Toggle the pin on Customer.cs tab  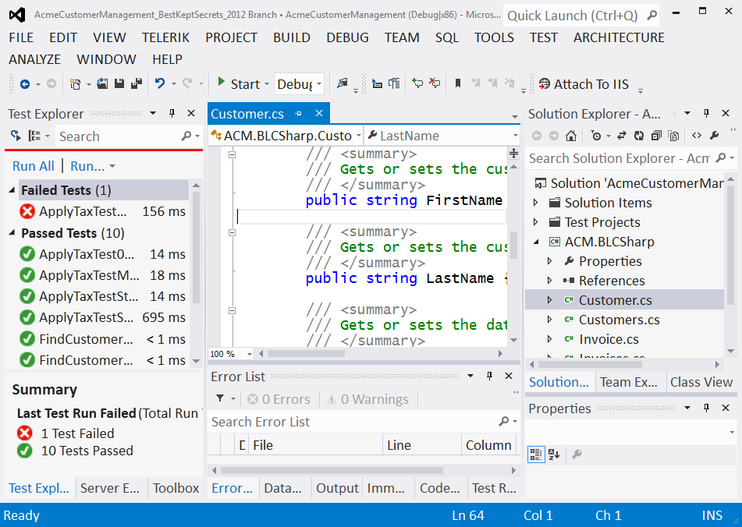pyautogui.click(x=298, y=114)
